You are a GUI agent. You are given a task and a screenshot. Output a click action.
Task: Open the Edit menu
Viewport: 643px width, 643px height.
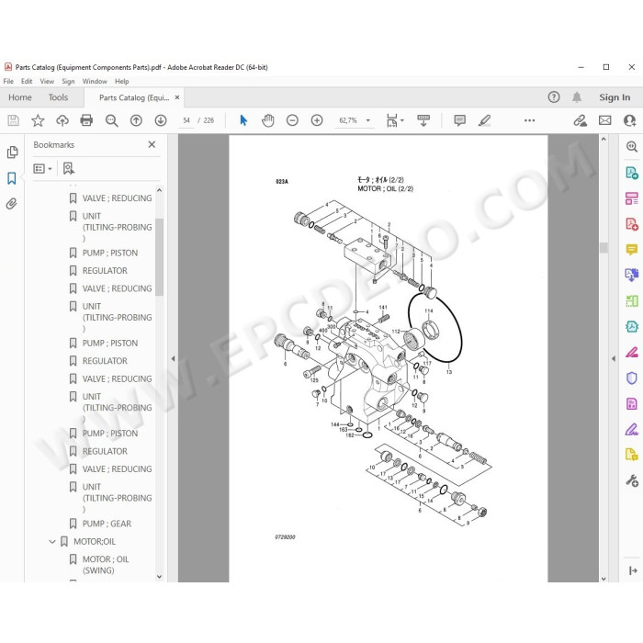pos(27,81)
